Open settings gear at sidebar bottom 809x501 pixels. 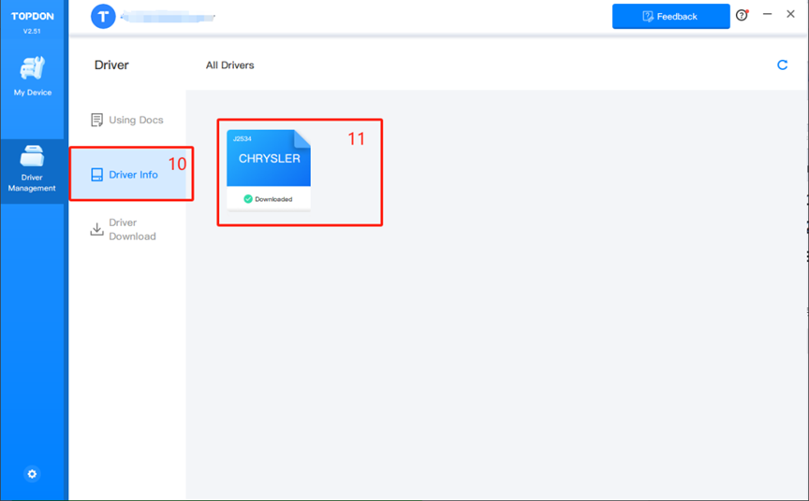click(32, 474)
